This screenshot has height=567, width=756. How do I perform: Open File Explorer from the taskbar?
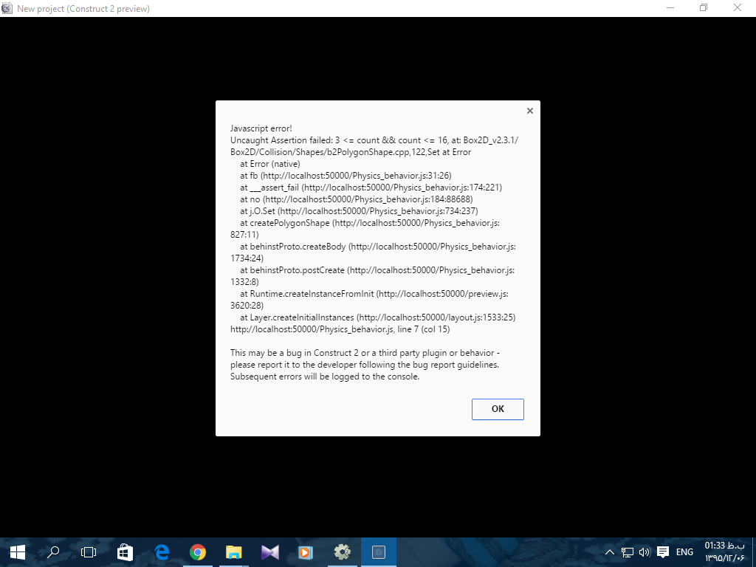pyautogui.click(x=234, y=552)
